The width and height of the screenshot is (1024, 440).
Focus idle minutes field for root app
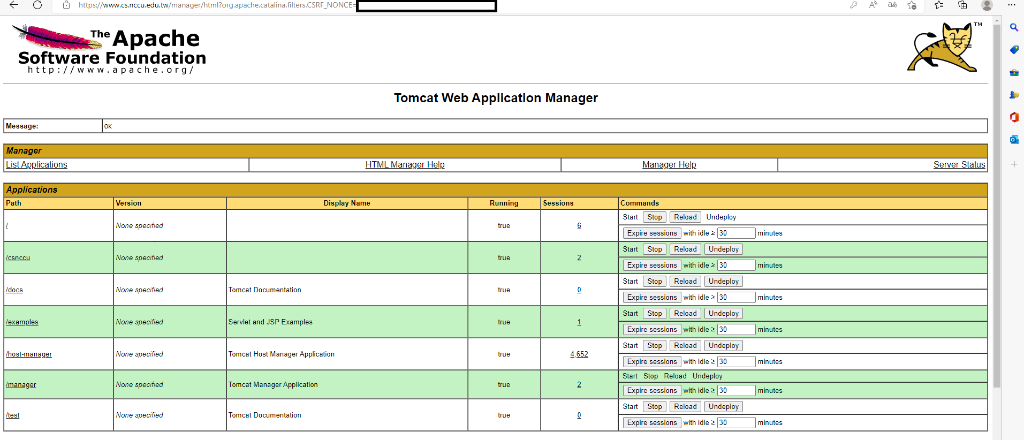point(736,233)
